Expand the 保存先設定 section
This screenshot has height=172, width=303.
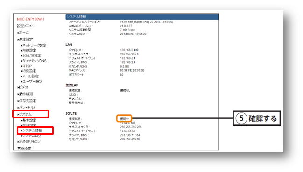click(x=27, y=101)
